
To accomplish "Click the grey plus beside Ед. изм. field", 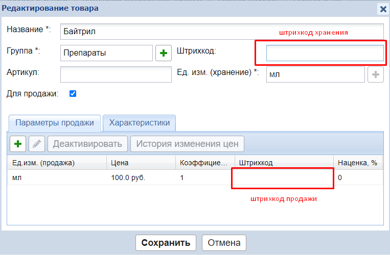I will [375, 74].
